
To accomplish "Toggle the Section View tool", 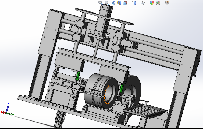I will click(119, 3).
